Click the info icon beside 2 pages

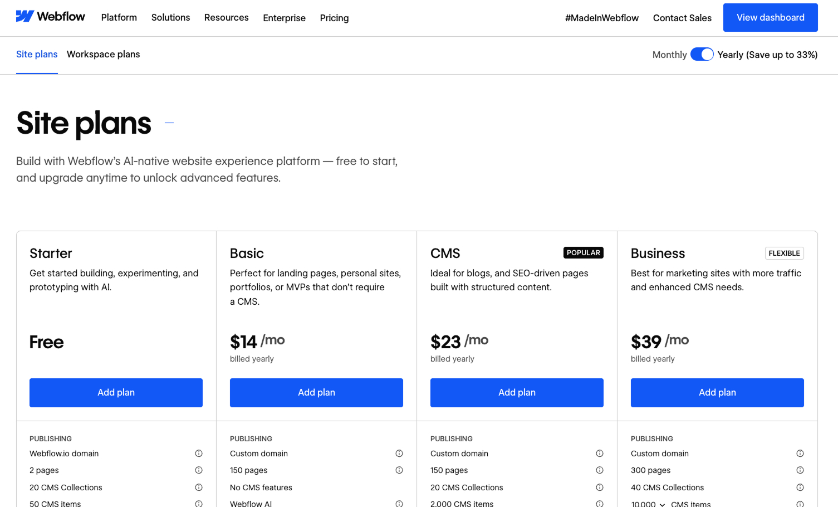point(199,470)
